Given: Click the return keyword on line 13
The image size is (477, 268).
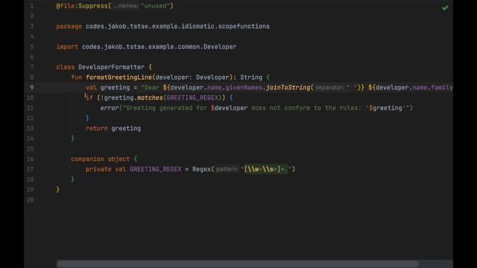Looking at the screenshot, I should pyautogui.click(x=96, y=129).
